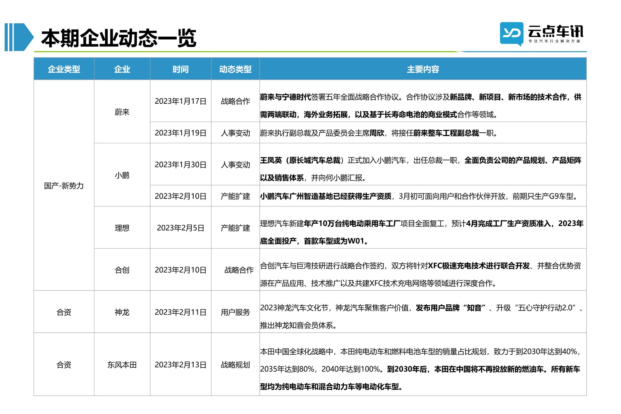621x414 pixels.
Task: Click the 神龙 company cell
Action: click(x=122, y=312)
